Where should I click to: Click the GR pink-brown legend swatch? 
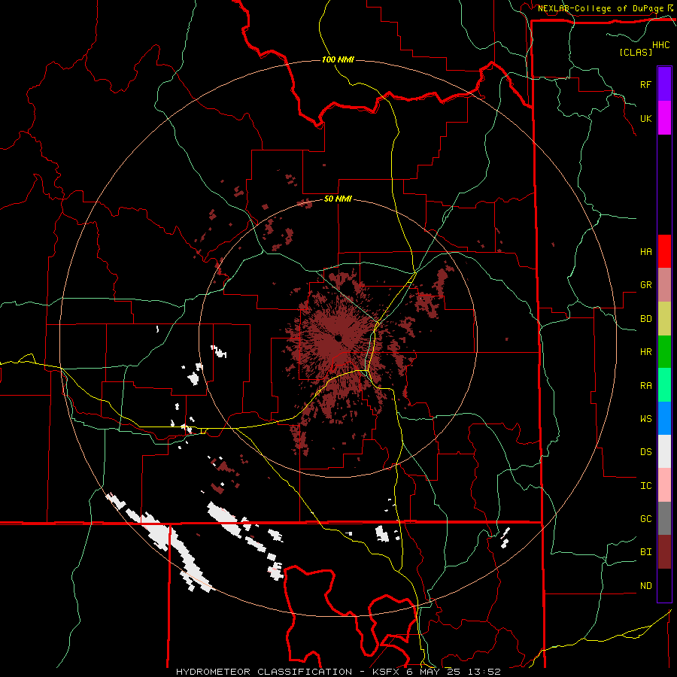pyautogui.click(x=664, y=285)
